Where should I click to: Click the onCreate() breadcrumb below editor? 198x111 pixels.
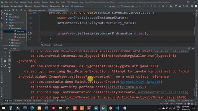[x=58, y=45]
